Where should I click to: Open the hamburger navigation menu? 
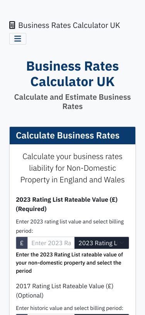[18, 39]
